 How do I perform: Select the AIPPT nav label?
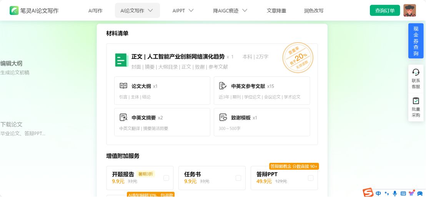178,11
